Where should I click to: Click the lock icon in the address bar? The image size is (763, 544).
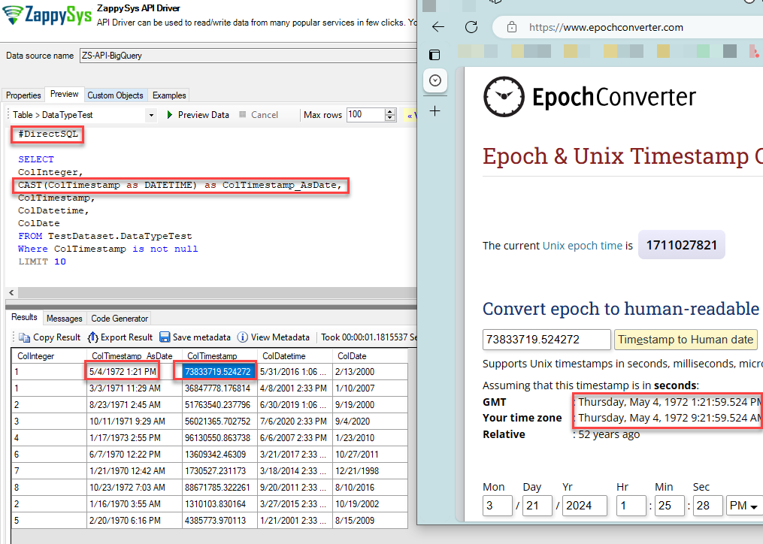(513, 26)
